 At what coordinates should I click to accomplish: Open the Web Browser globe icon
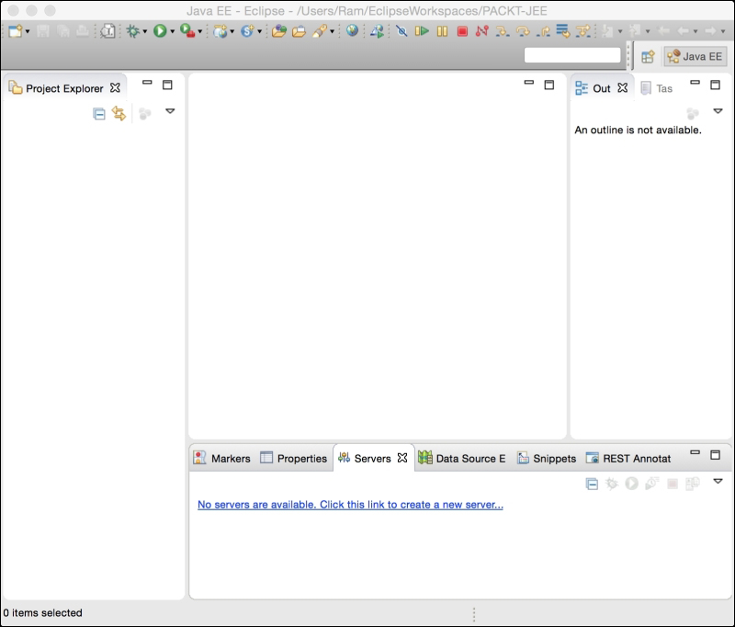[352, 30]
